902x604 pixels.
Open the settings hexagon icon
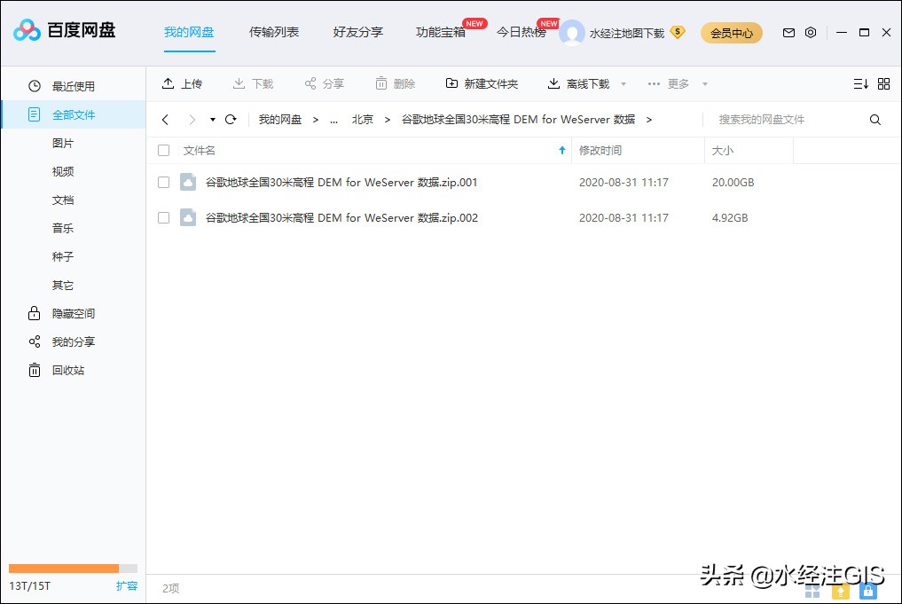click(x=811, y=33)
